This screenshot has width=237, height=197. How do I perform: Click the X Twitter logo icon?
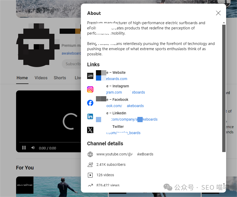pos(90,130)
